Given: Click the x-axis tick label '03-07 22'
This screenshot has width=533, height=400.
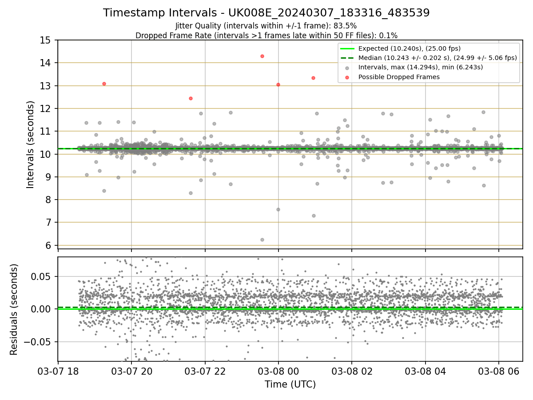Looking at the screenshot, I should tap(205, 371).
